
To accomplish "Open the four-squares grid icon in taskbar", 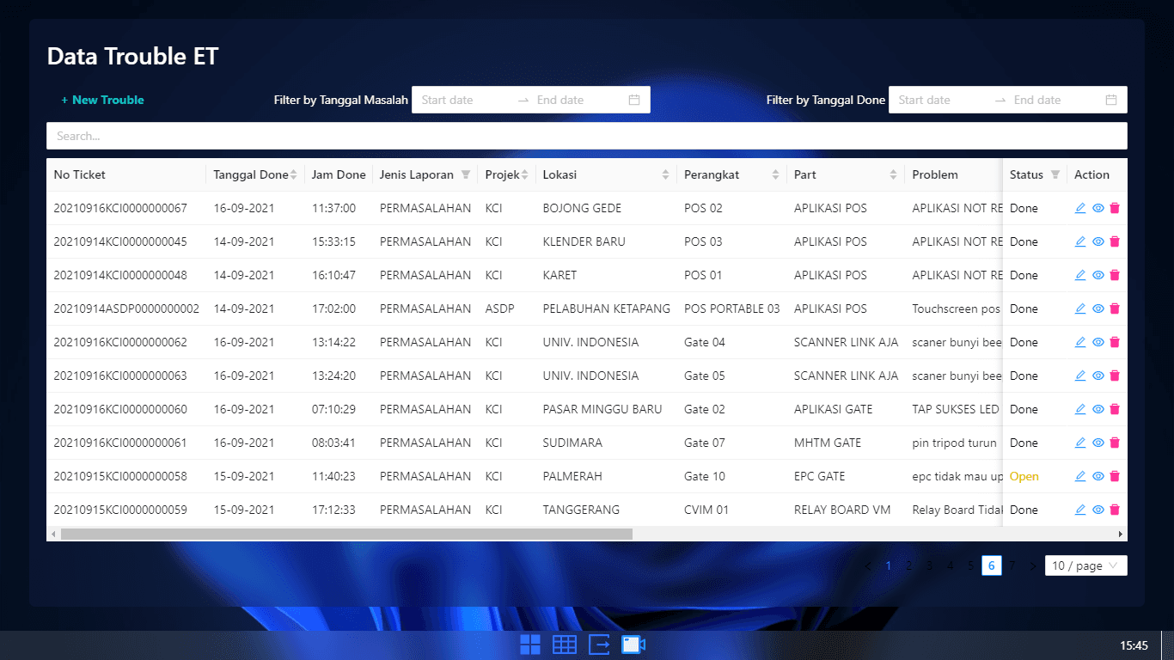I will point(530,645).
